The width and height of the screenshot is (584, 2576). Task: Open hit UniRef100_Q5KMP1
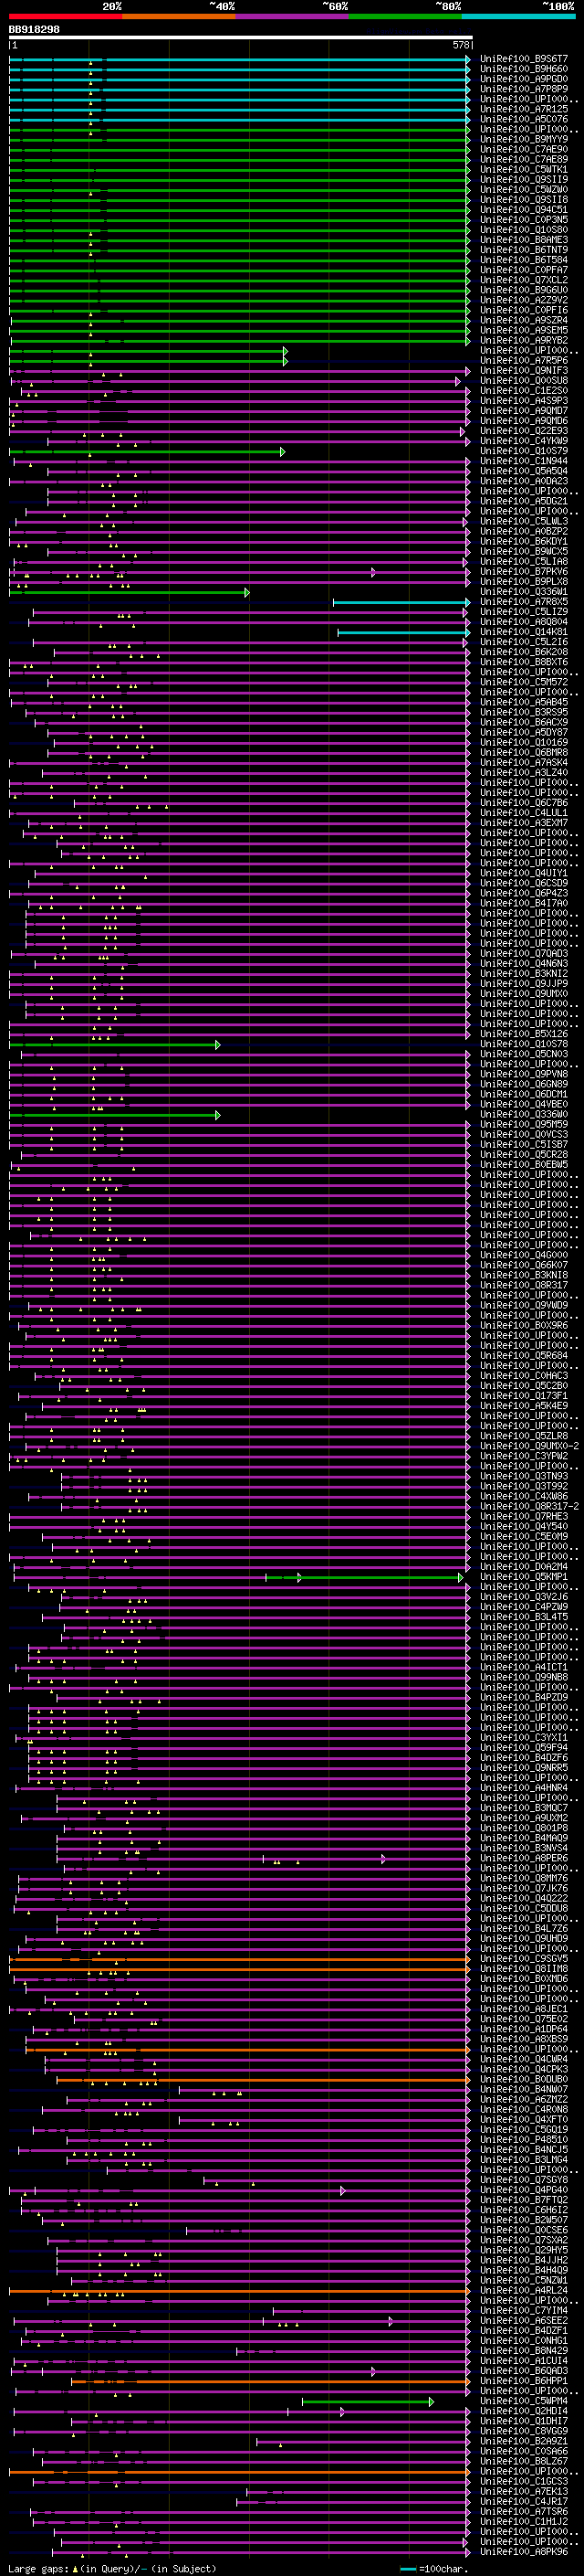click(x=524, y=1577)
